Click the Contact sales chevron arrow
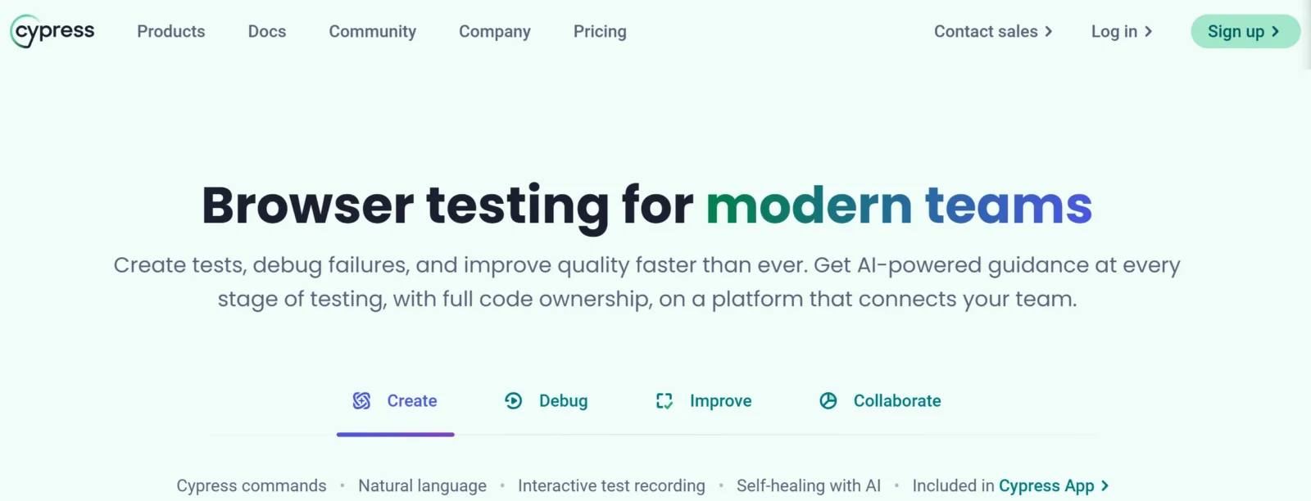This screenshot has width=1311, height=501. [x=1048, y=31]
